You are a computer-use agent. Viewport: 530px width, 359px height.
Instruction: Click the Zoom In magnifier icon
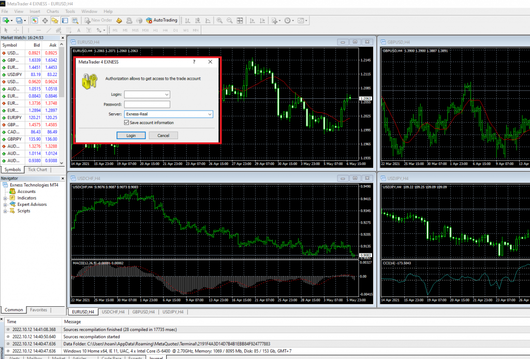tap(219, 21)
